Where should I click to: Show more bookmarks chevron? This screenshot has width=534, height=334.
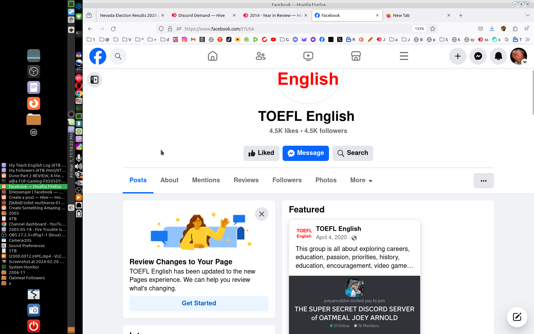tap(528, 39)
